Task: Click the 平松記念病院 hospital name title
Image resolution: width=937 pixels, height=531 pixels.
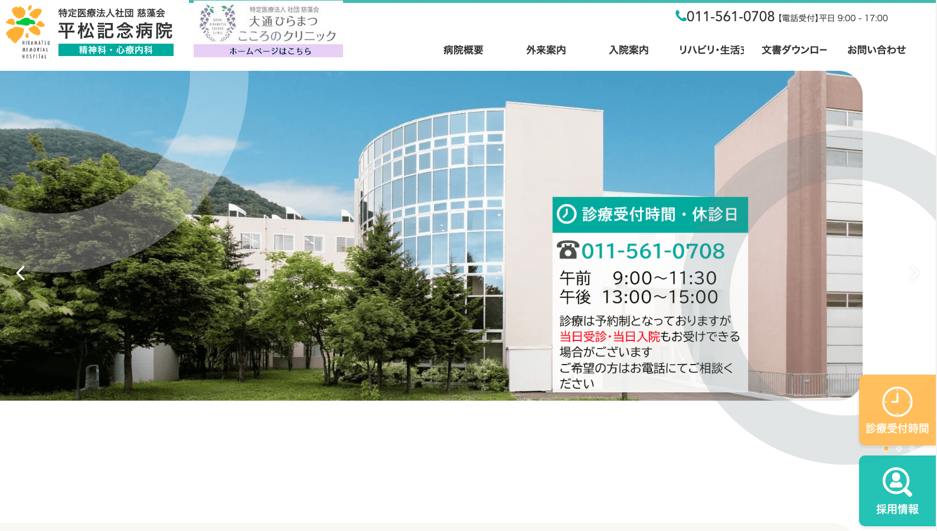Action: tap(115, 31)
